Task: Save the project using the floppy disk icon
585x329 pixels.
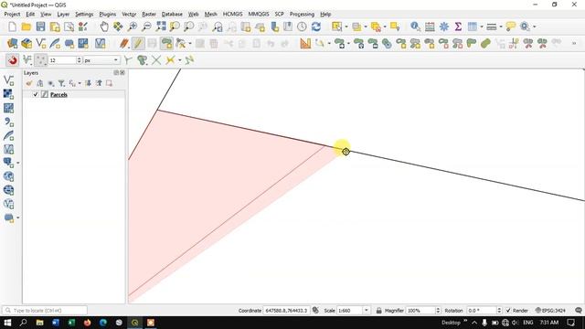Action: tap(40, 27)
